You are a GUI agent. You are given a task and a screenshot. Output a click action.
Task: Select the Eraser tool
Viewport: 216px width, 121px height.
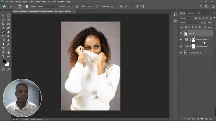click(x=8, y=36)
